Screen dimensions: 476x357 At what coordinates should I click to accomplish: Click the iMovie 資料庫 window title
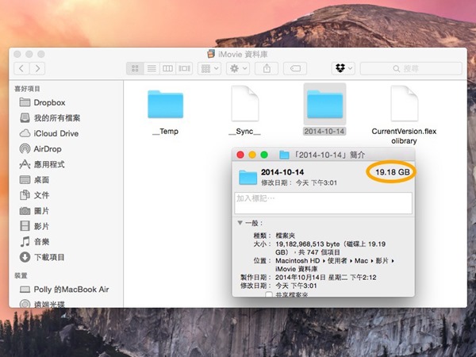[243, 54]
